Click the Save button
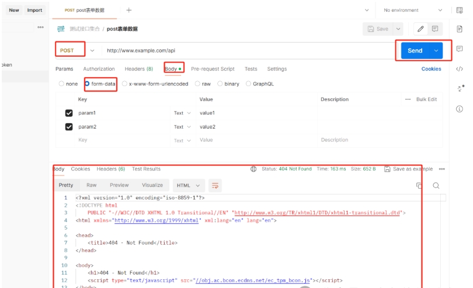The width and height of the screenshot is (473, 288). click(x=378, y=29)
